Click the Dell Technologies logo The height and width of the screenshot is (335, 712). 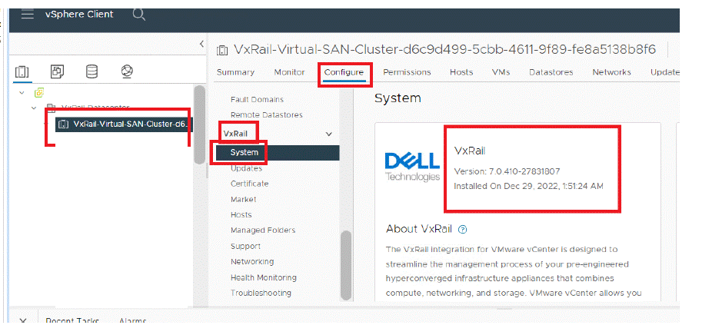pyautogui.click(x=412, y=166)
